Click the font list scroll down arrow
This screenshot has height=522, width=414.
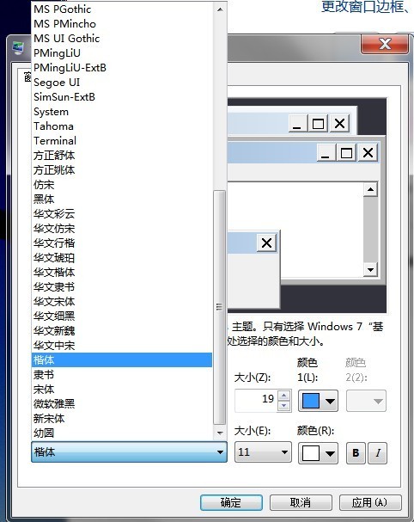coord(220,433)
